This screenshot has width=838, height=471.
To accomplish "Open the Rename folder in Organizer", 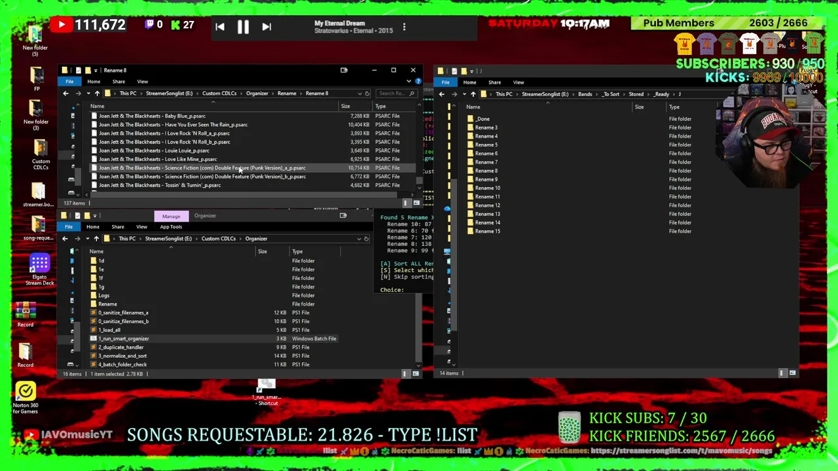I will point(107,304).
